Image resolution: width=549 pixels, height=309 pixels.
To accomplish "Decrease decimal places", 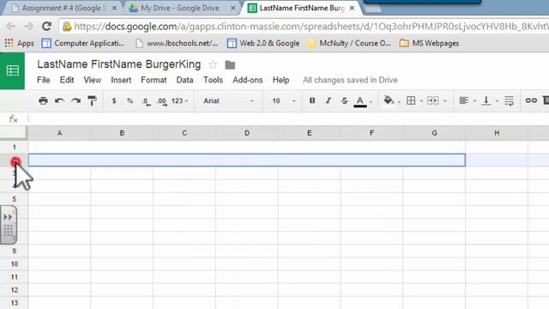I will tap(147, 101).
